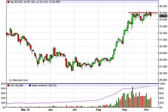Viewport: 168px width, 112px height.
Task: Click the purple Open Interest legend square
Action: point(30,85)
